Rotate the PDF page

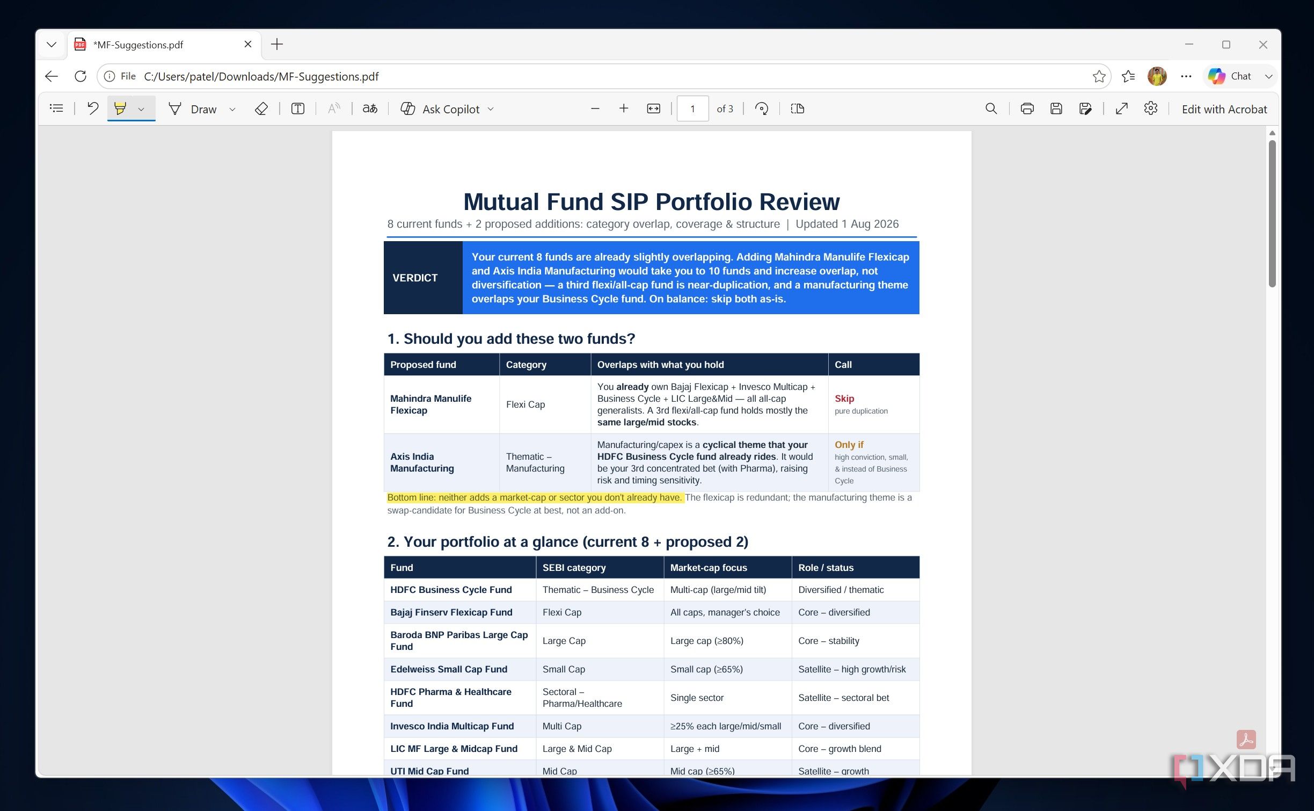761,109
